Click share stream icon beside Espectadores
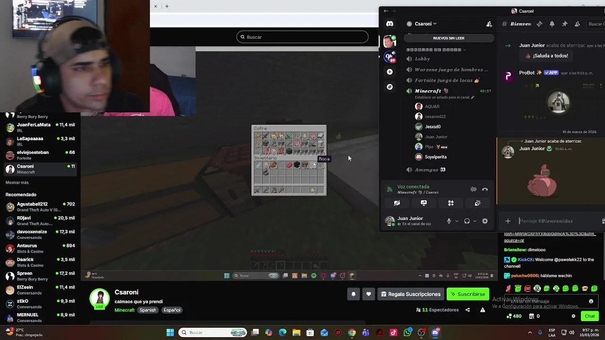This screenshot has height=340, width=605. click(467, 310)
